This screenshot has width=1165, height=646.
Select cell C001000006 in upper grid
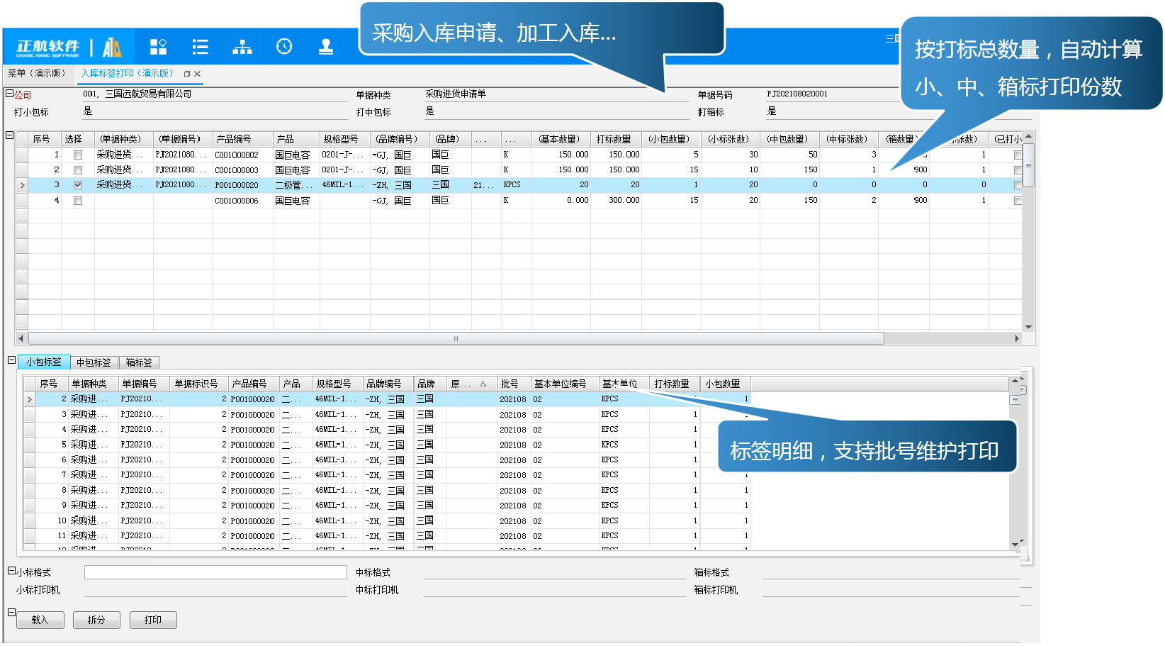242,201
